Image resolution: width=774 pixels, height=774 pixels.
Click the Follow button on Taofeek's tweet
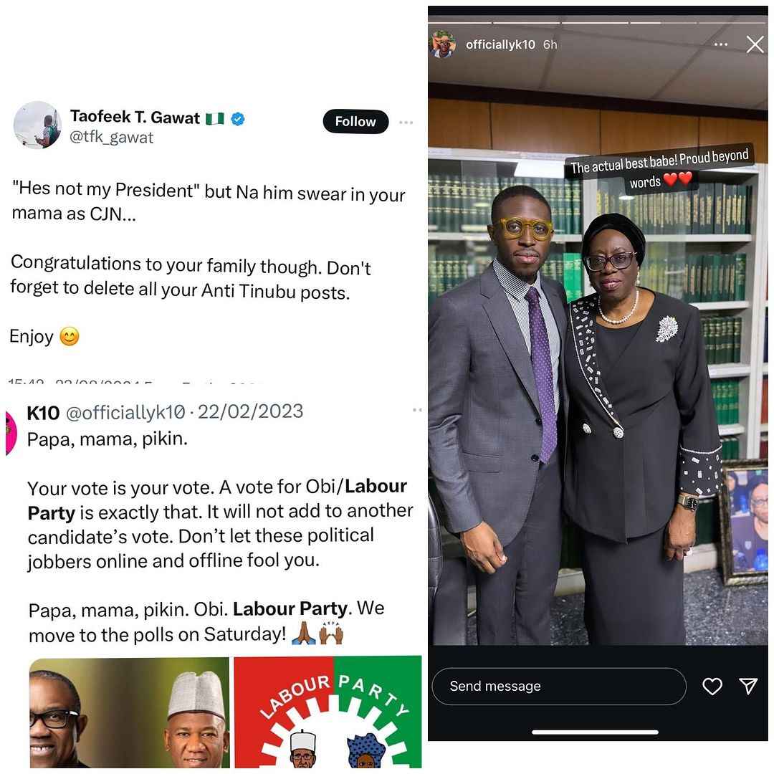coord(355,121)
